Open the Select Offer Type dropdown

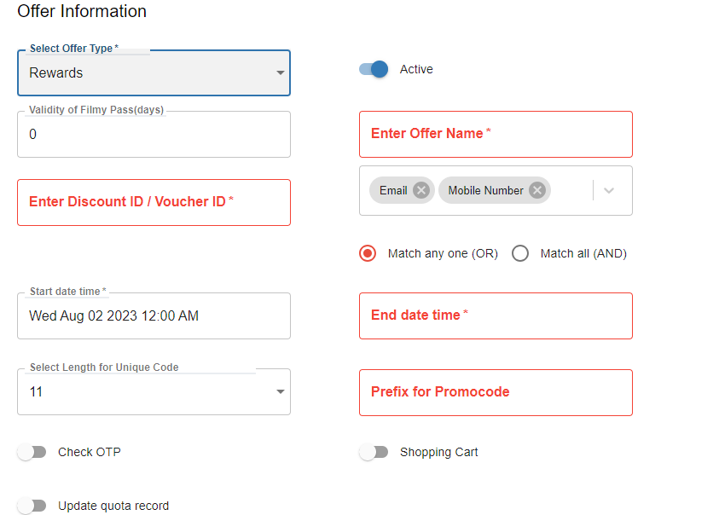click(x=154, y=73)
